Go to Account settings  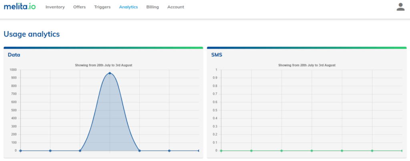pos(176,7)
